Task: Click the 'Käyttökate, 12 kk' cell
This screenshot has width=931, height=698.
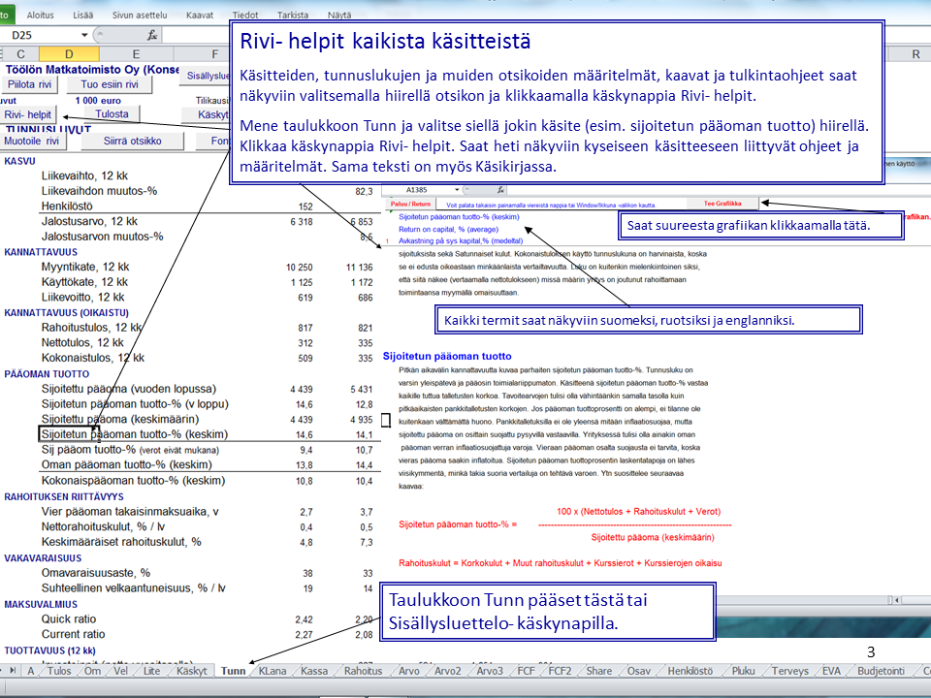Action: [x=84, y=282]
